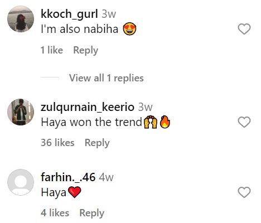Viewport: 261px width, 223px height.
Task: Open farhin._.46's default avatar
Action: coord(21,182)
